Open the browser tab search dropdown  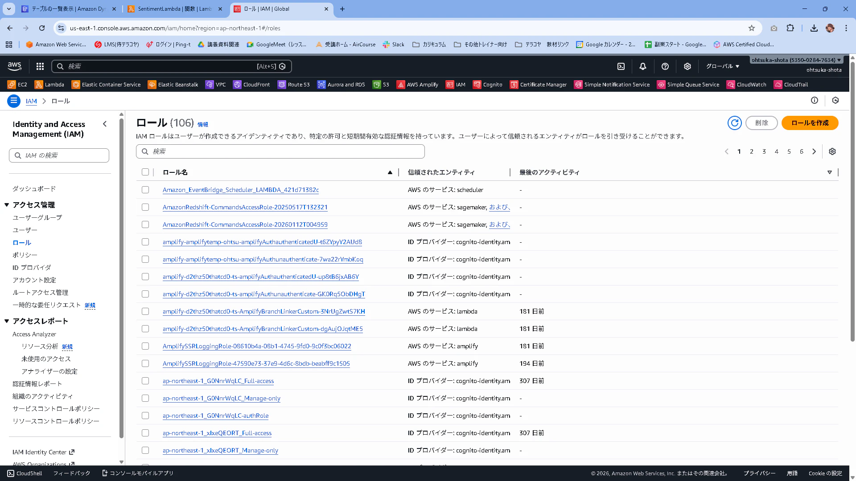9,9
